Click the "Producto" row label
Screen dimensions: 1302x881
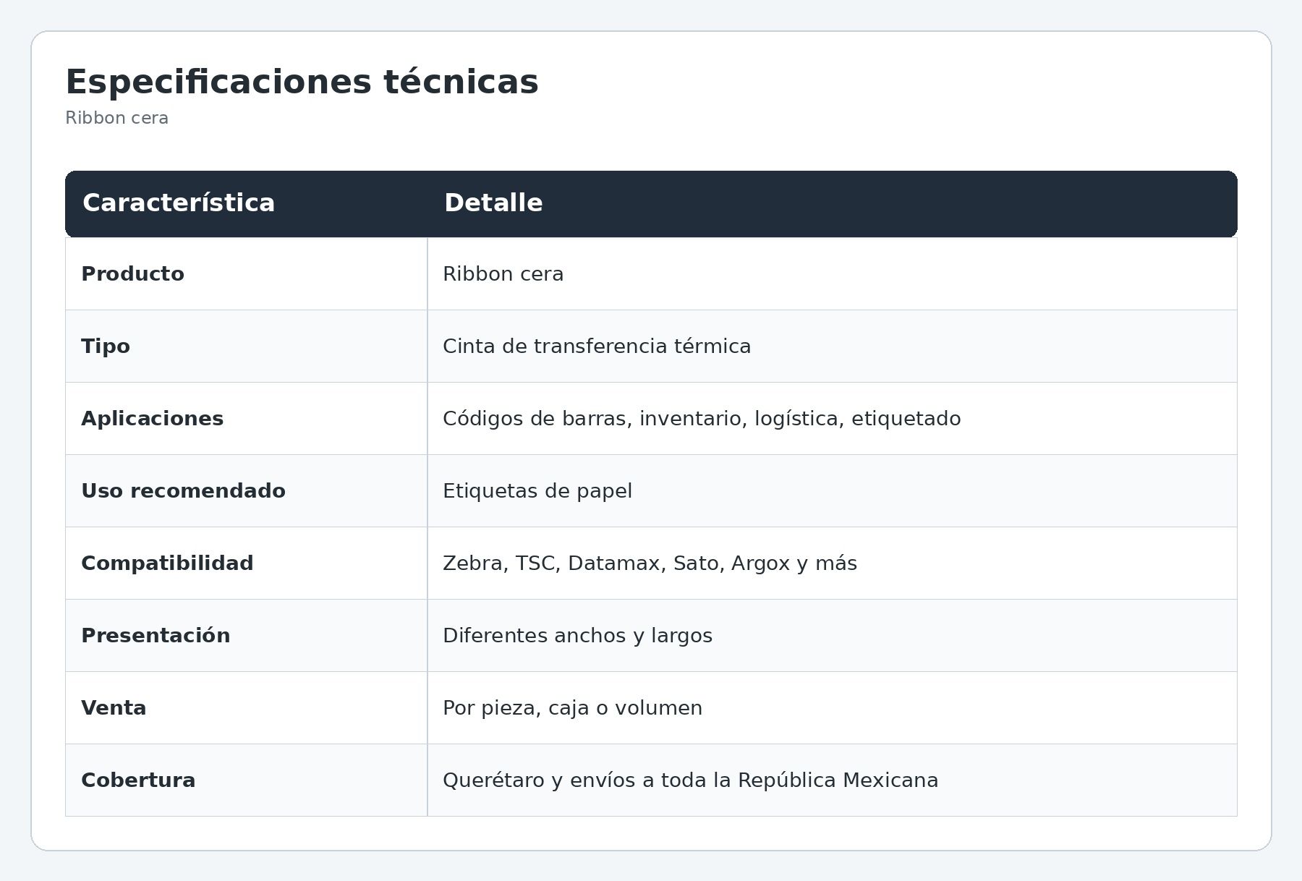(132, 274)
